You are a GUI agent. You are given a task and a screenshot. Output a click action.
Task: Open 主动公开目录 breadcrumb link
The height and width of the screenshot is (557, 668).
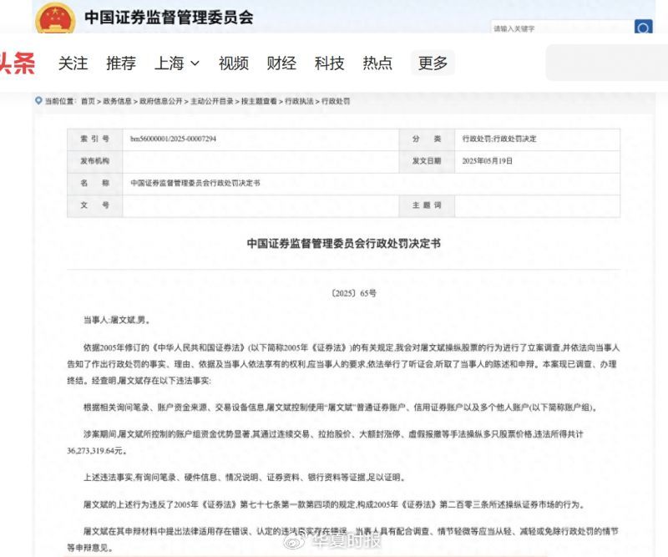[x=212, y=101]
